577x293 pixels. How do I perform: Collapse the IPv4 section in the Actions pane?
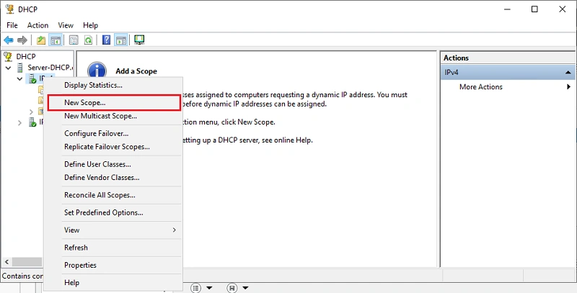tap(568, 72)
